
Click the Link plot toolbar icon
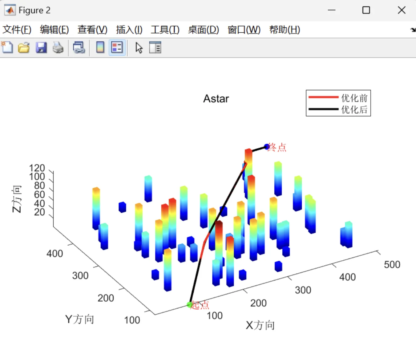coord(79,48)
